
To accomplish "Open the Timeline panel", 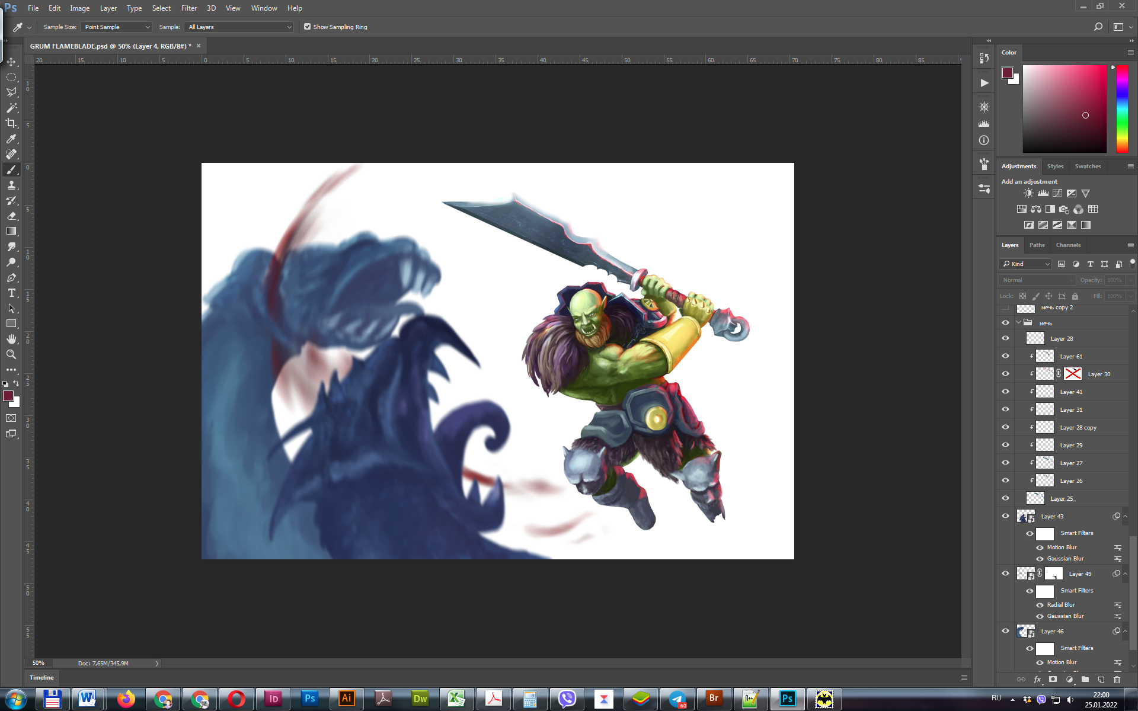I will pos(41,678).
